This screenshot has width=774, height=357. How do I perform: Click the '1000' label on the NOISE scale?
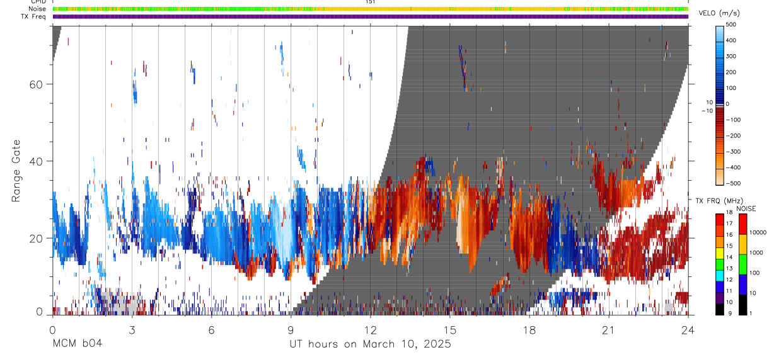[755, 253]
